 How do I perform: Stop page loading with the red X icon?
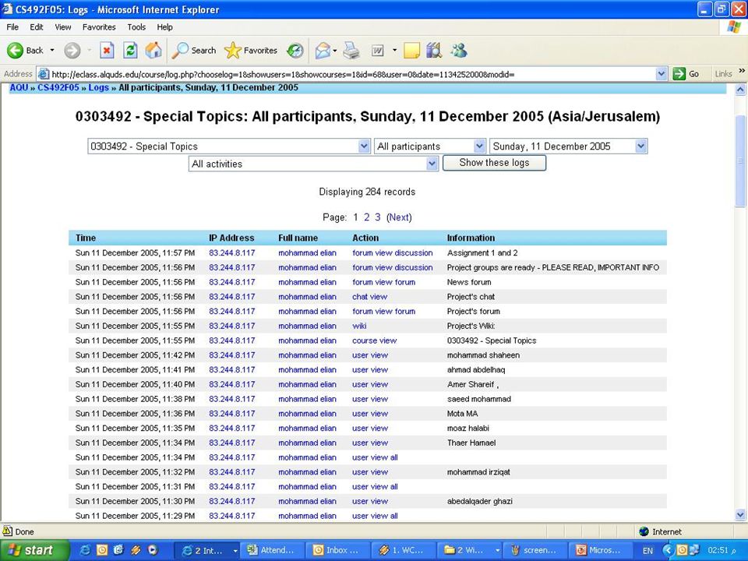tap(107, 50)
